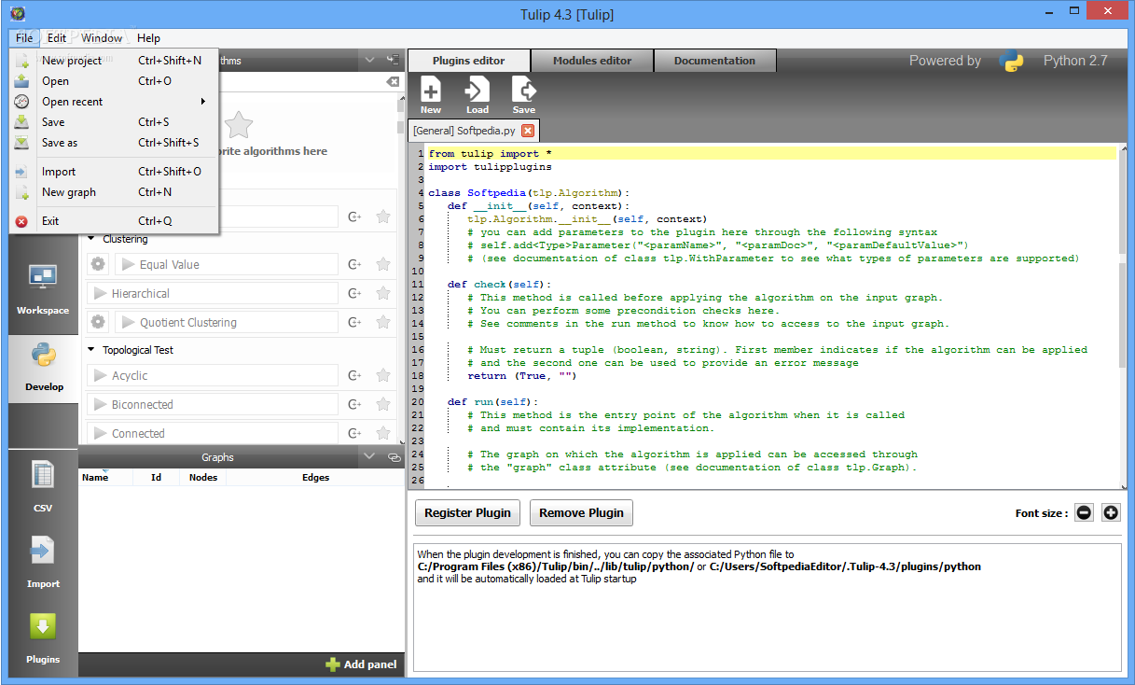Image resolution: width=1135 pixels, height=685 pixels.
Task: Click the Python logo beside Python 2.7
Action: (x=1012, y=61)
